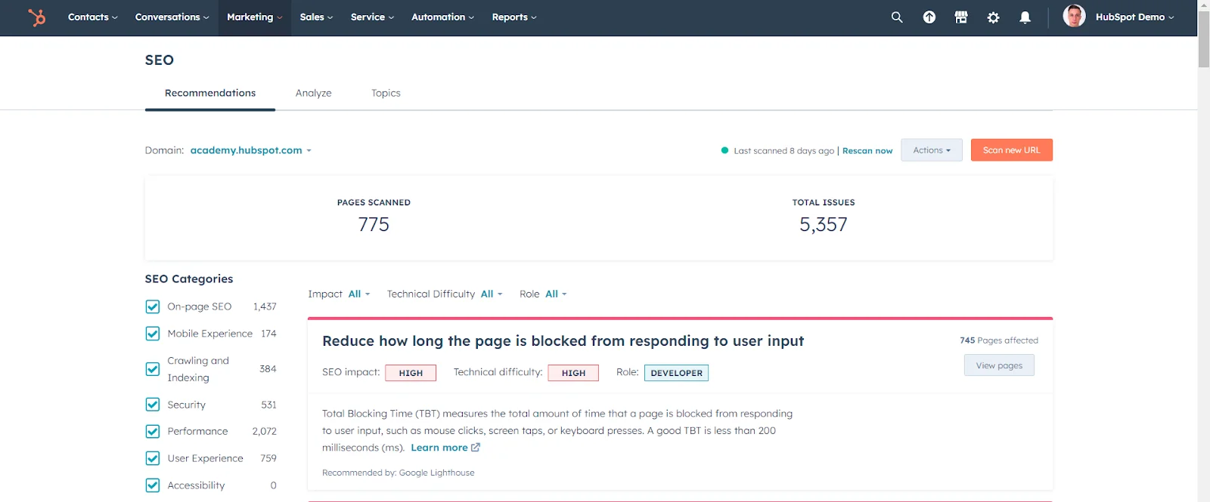The image size is (1210, 502).
Task: Click the recommendation title about blocked user input
Action: coord(563,341)
